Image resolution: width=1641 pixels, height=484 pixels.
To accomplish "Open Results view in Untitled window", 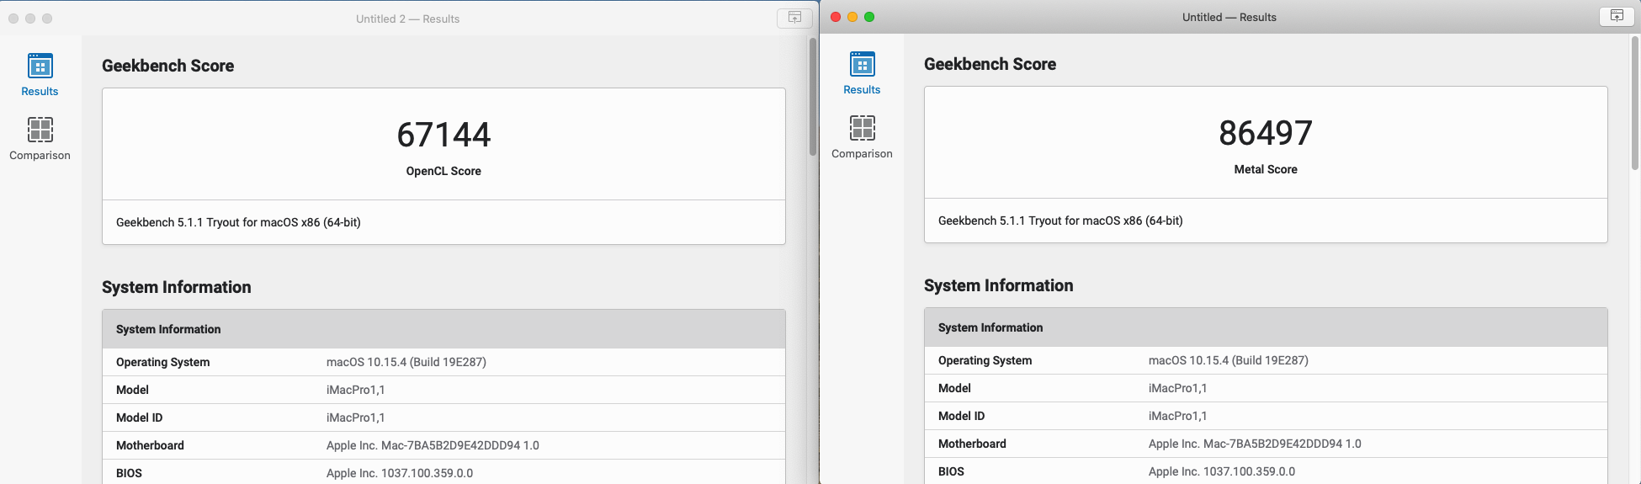I will (862, 73).
